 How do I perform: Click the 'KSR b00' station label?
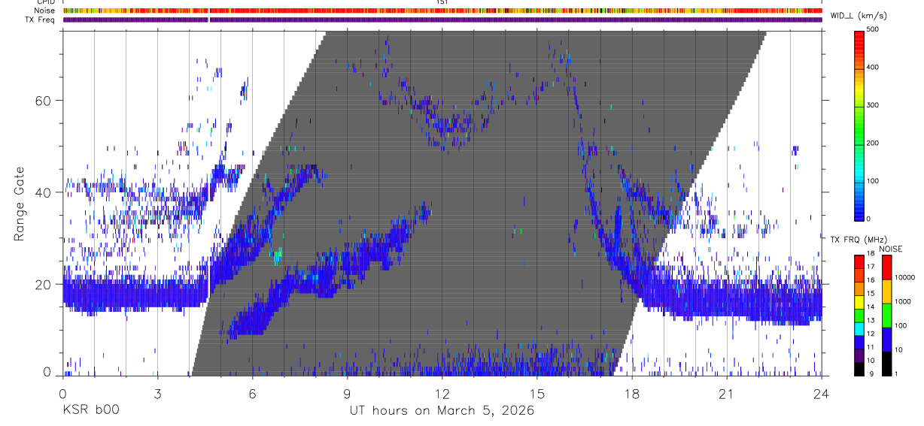[90, 410]
